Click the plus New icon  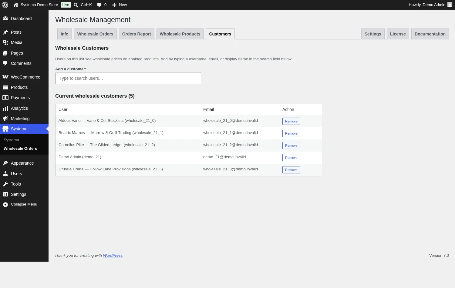click(x=114, y=5)
